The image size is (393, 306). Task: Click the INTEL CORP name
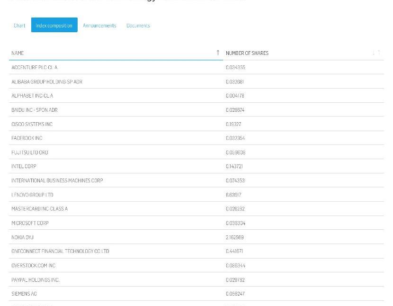[24, 166]
